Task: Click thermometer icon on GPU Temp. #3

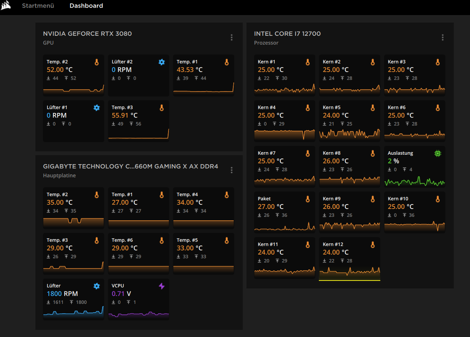Action: tap(162, 108)
